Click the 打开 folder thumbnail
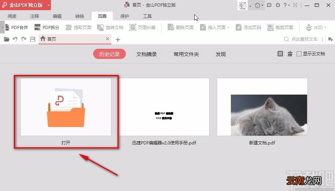Image resolution: width=335 pixels, height=191 pixels. click(66, 107)
